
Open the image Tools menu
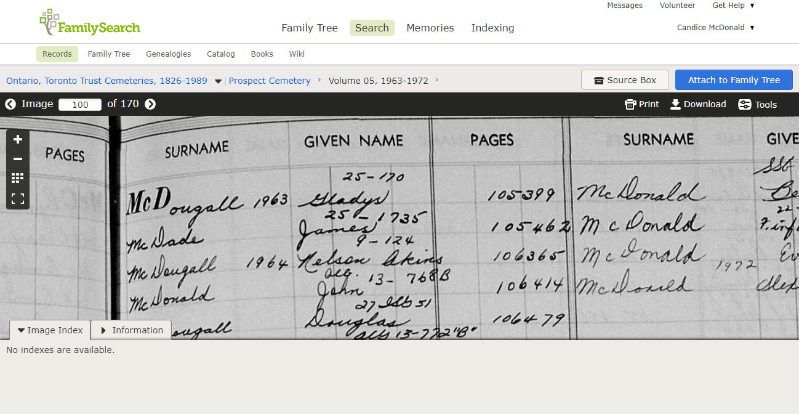[758, 105]
